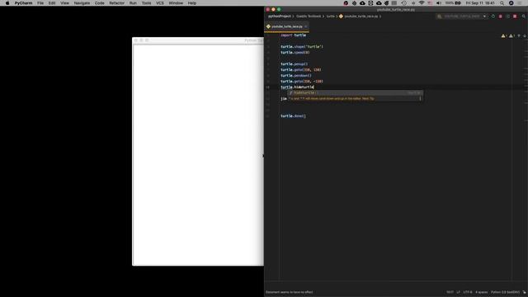Click the Next Tip link in completion popup
This screenshot has width=528, height=297.
(368, 99)
